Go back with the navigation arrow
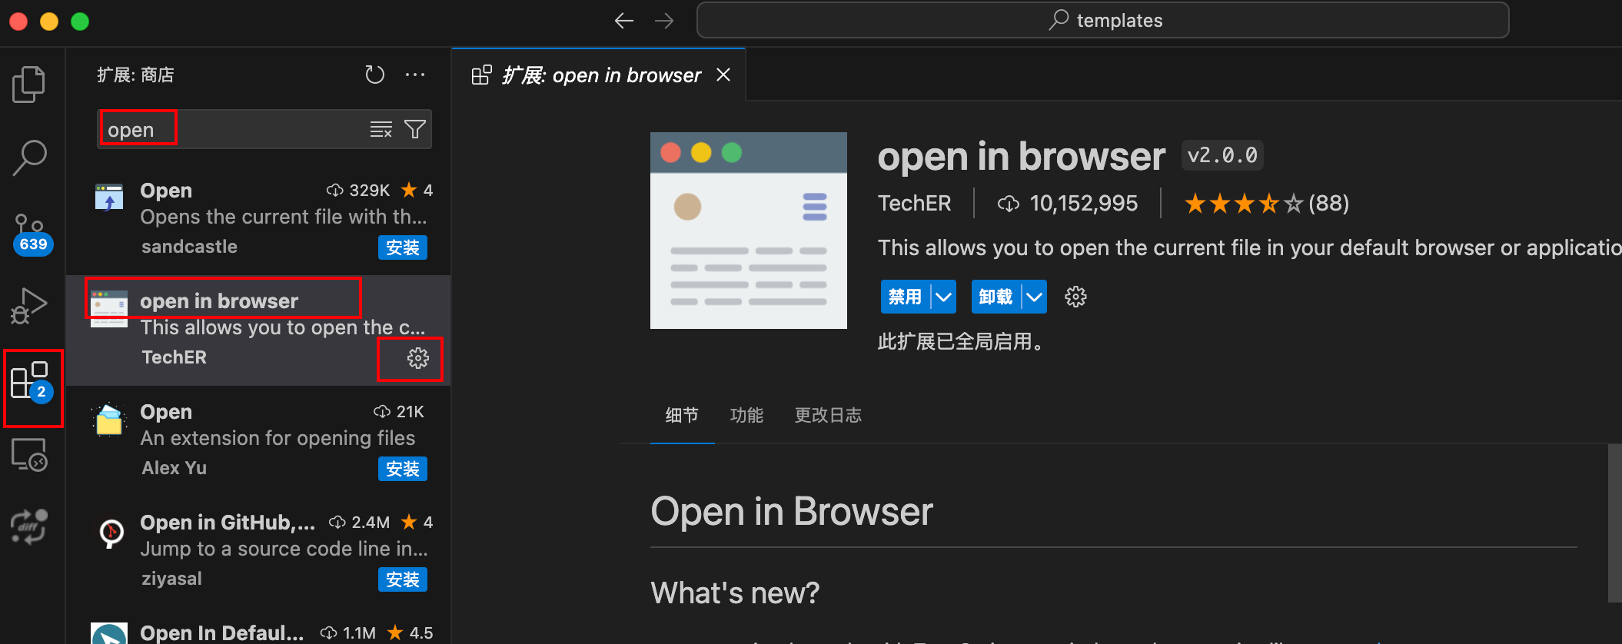The image size is (1622, 644). coord(624,21)
